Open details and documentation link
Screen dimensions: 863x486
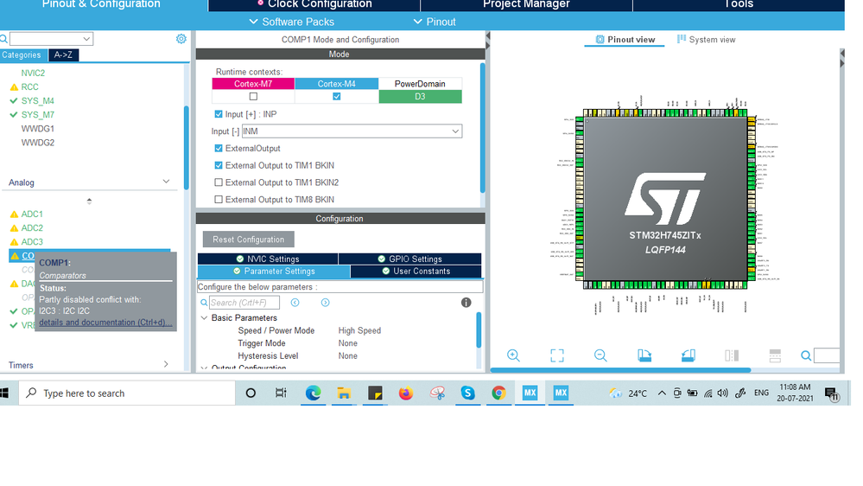tap(105, 323)
